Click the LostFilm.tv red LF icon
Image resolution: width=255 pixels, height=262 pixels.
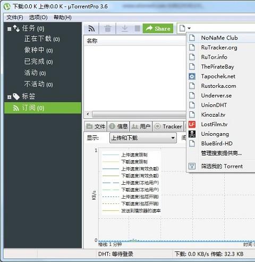click(x=192, y=125)
